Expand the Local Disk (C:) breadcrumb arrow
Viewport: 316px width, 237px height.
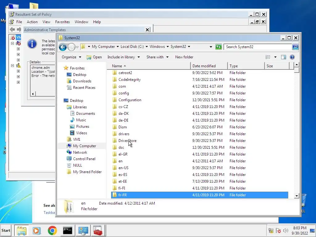coord(147,47)
